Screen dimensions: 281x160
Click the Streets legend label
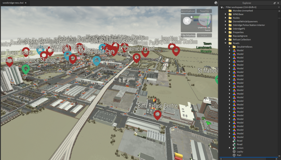point(206,51)
